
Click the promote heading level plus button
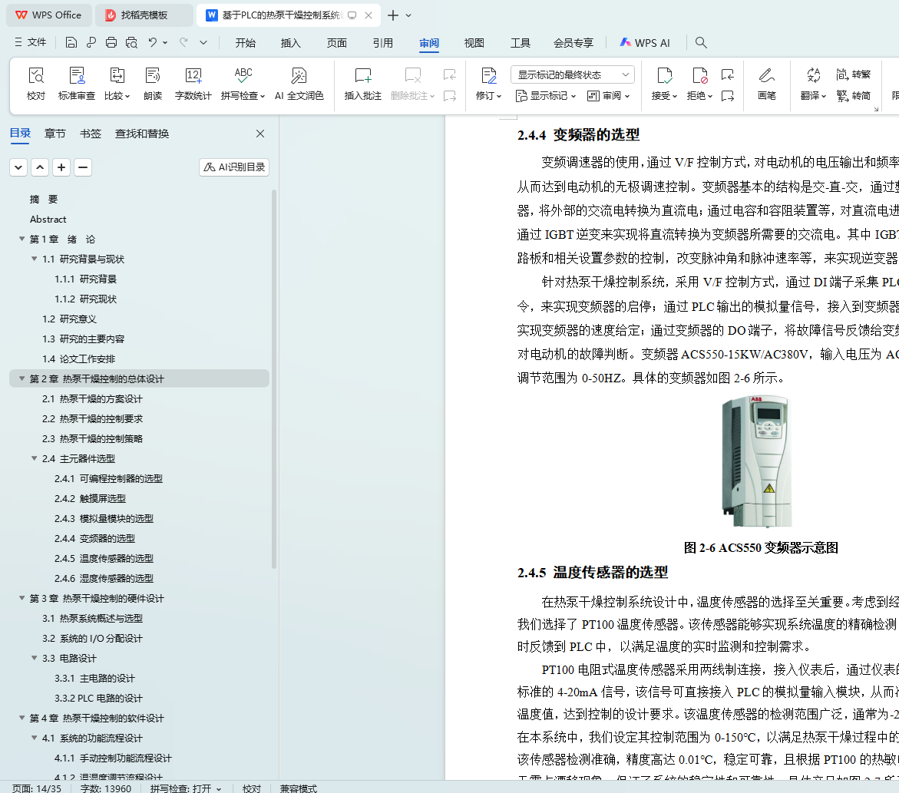61,167
